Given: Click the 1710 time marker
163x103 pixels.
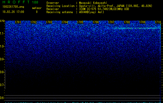Looking at the screenshot, I should tap(158, 22).
